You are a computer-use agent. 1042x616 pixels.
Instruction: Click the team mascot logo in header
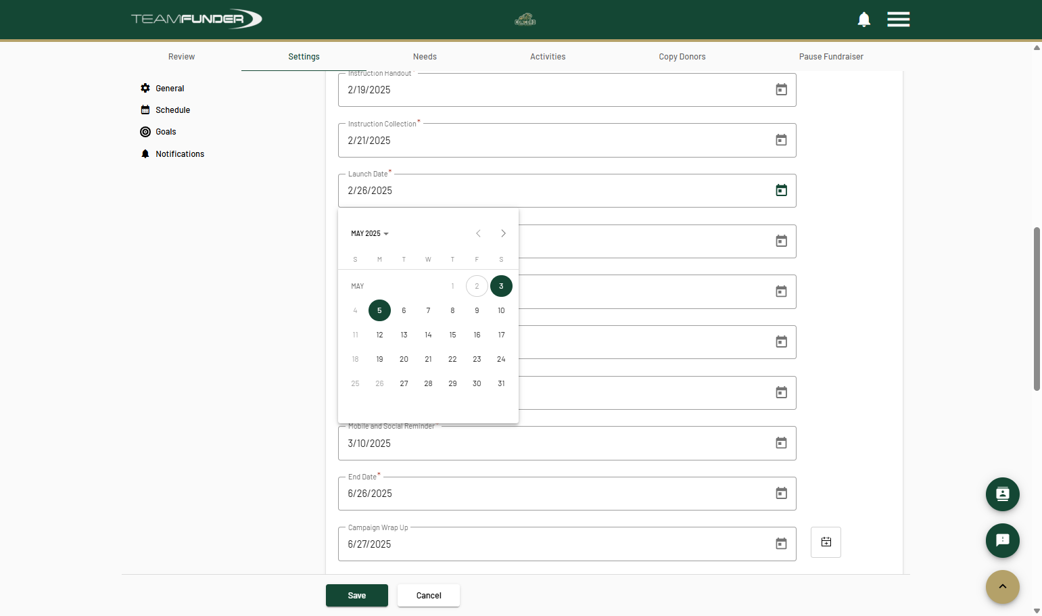[525, 20]
